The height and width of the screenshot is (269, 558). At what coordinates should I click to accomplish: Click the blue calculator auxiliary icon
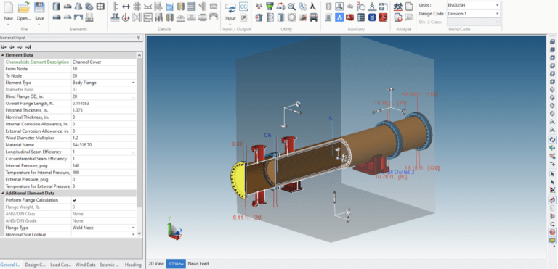pos(372,17)
